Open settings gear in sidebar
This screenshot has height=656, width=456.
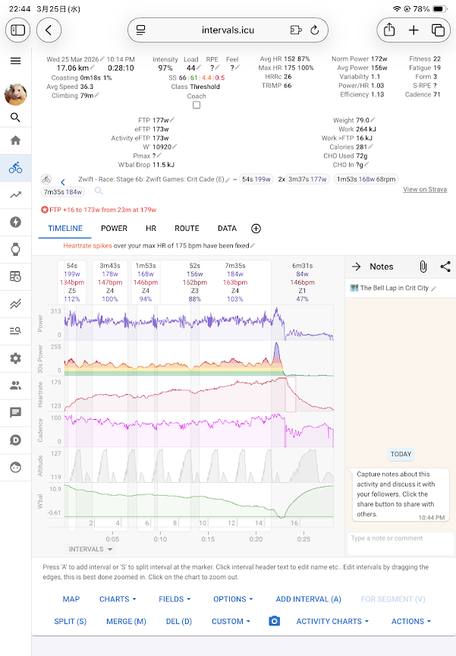pos(15,358)
